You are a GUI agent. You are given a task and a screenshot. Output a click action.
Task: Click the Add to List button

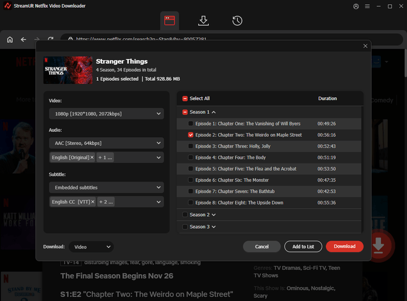303,247
